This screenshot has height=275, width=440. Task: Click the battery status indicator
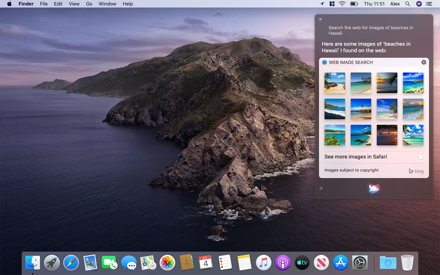(x=354, y=4)
